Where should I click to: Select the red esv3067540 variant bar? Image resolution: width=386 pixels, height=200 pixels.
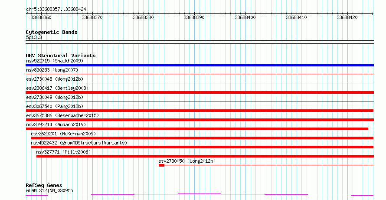(200, 111)
